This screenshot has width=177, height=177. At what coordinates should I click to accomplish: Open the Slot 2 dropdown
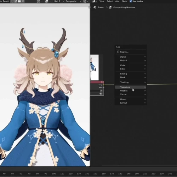59,1
